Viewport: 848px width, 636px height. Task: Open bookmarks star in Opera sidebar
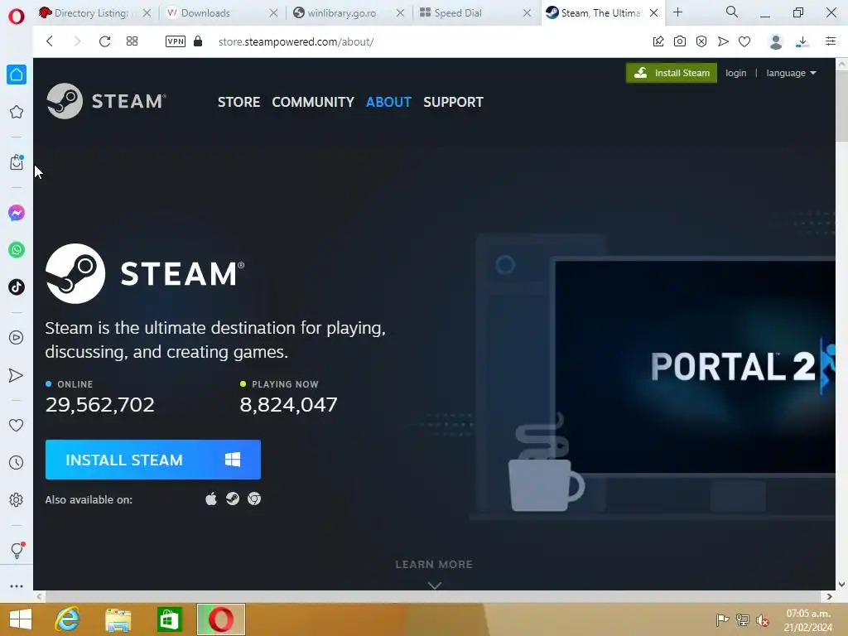17,112
